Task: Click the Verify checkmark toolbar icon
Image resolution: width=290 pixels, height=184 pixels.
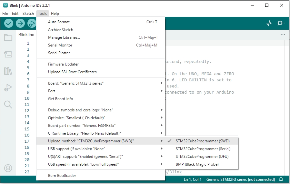Action: (x=9, y=23)
